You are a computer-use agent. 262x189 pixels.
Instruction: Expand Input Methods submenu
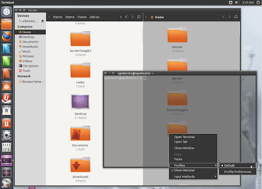(193, 176)
